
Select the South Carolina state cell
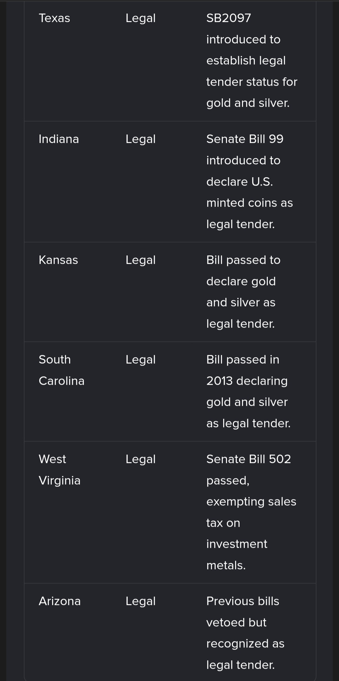61,370
